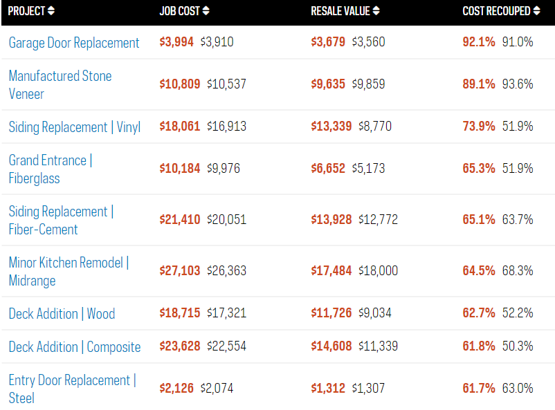Click the COST RECOUPED column header text

[x=496, y=11]
